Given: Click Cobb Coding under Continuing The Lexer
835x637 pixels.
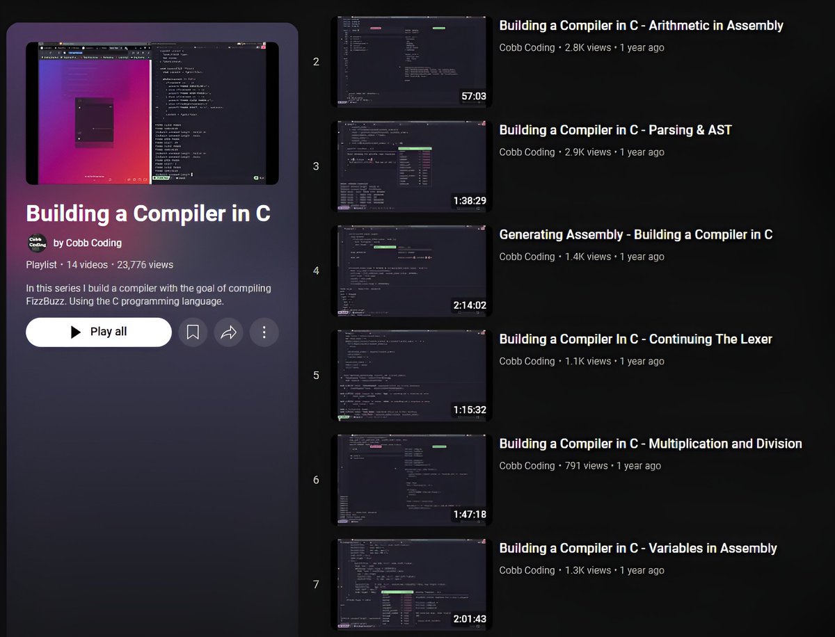Looking at the screenshot, I should [527, 362].
